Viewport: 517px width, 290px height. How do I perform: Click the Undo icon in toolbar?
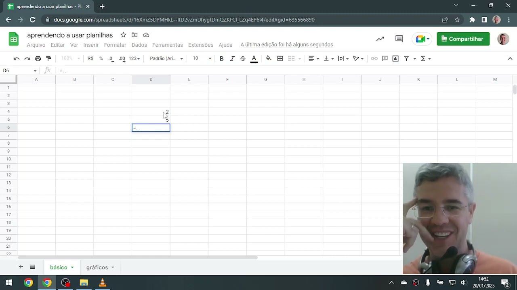pos(16,58)
